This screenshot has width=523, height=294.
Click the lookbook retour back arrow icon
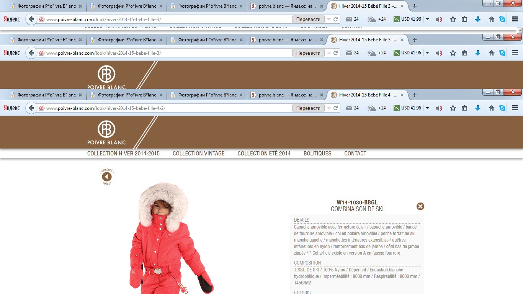tap(107, 176)
